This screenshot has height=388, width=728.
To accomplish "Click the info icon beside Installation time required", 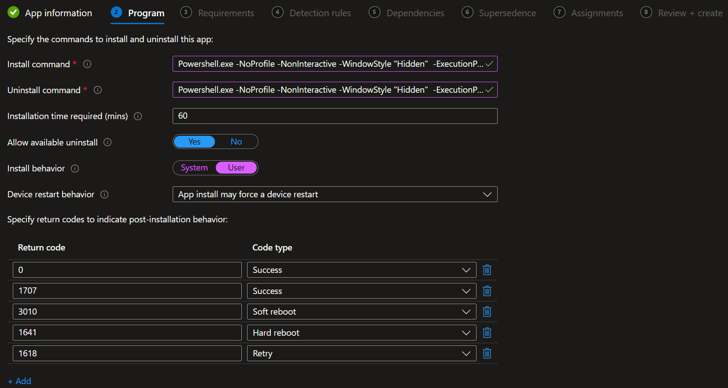I will pos(138,116).
